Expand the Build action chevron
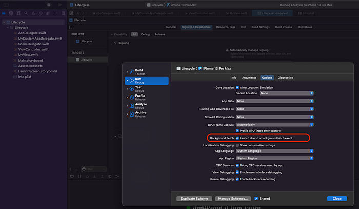Viewport: 359px width, 209px height. 127,72
